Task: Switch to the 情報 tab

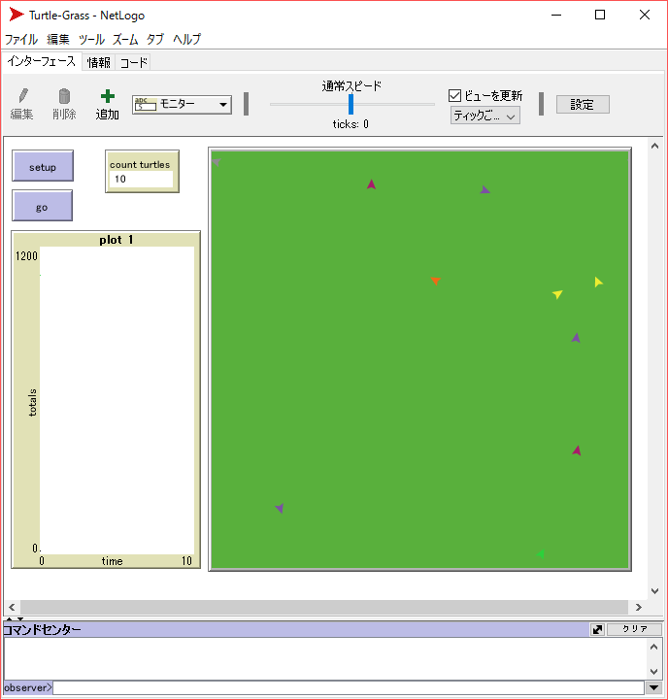Action: pyautogui.click(x=99, y=62)
